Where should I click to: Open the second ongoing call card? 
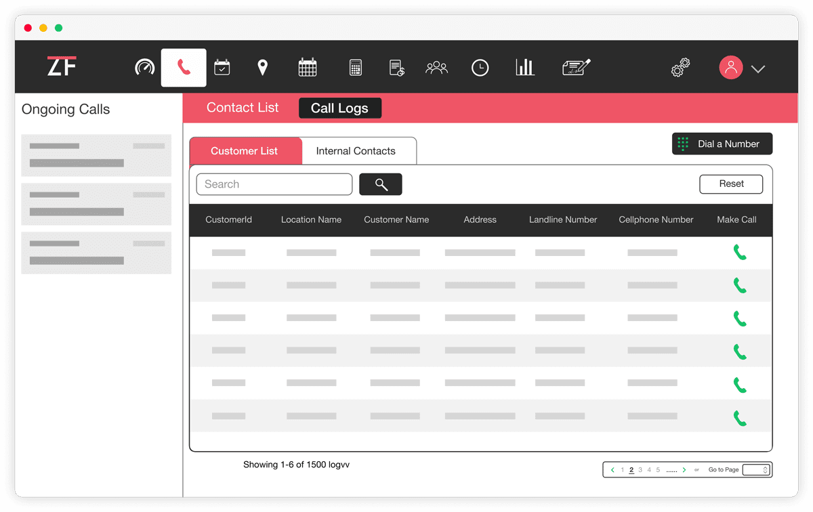[x=96, y=204]
